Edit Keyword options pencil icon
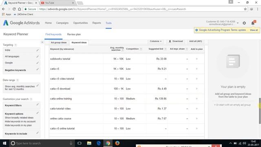Viewport: 261px width, 147px height. point(38,113)
